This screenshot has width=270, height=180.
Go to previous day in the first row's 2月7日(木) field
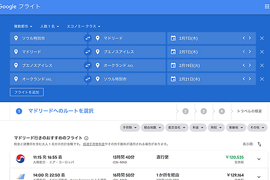243,38
